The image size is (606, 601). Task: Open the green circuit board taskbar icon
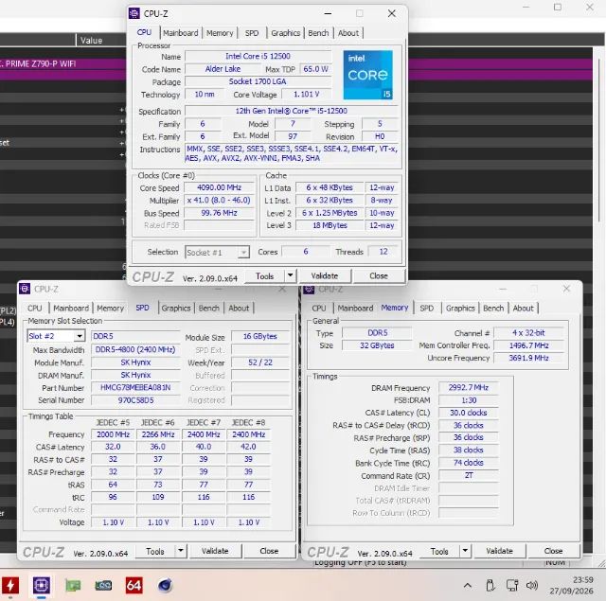click(73, 586)
